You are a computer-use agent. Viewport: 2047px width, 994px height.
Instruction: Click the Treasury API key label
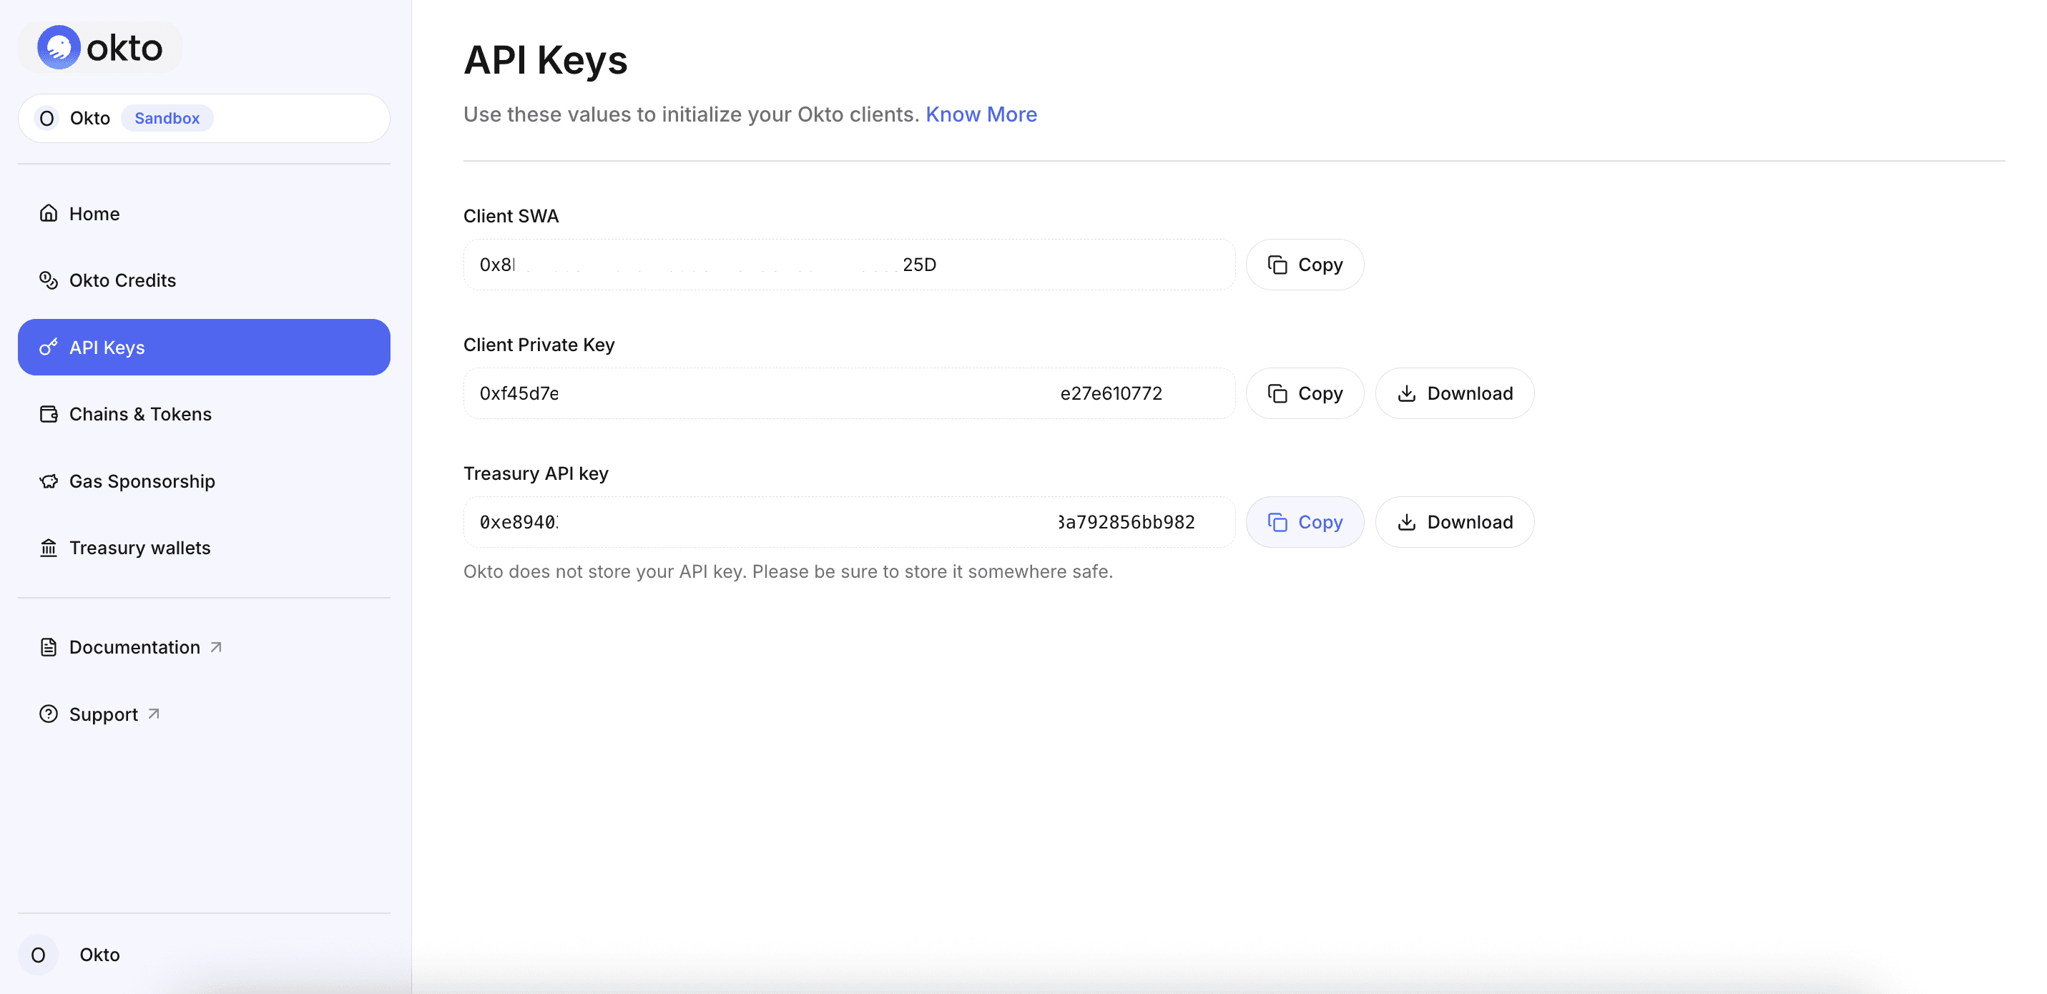(536, 473)
